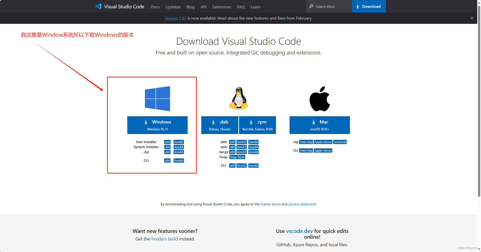Click the Visual Studio Code logo icon

(98, 6)
